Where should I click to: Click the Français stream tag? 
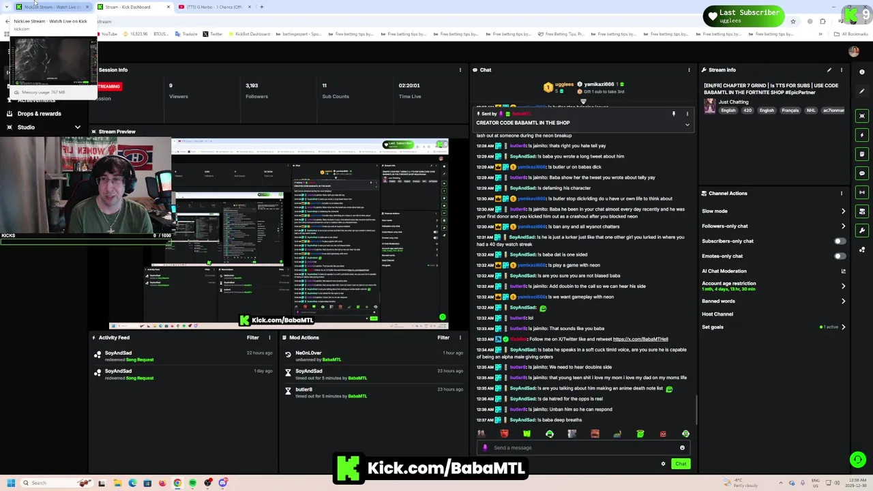pyautogui.click(x=790, y=110)
